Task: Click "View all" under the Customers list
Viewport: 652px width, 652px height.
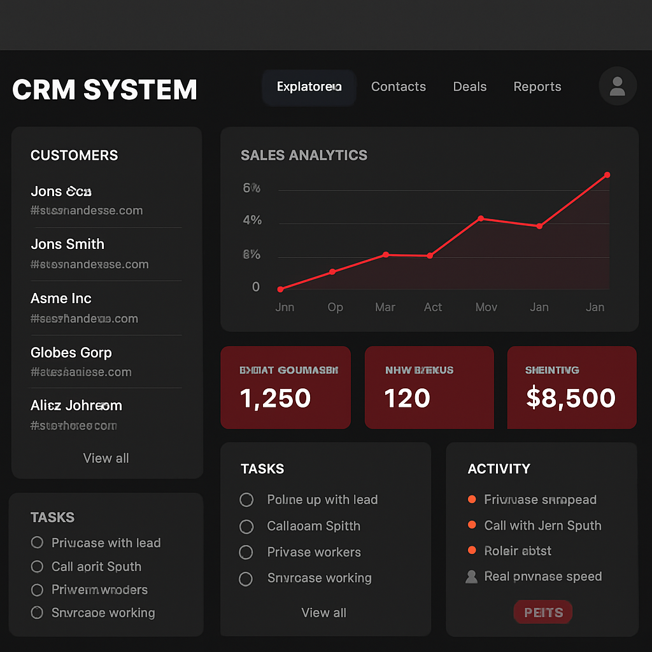Action: coord(106,458)
